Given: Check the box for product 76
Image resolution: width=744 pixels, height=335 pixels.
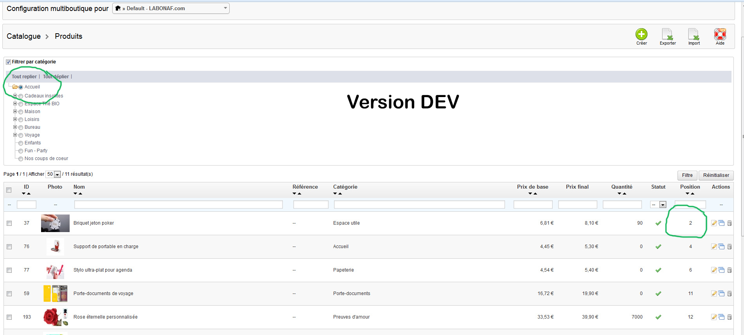Looking at the screenshot, I should point(9,247).
